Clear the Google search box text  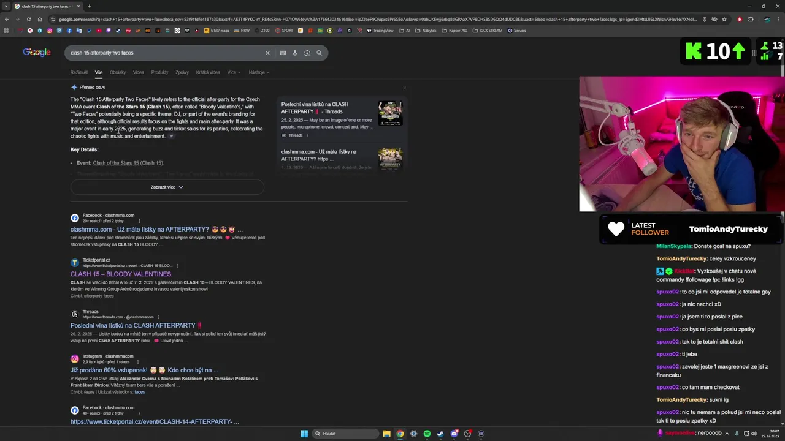(267, 53)
